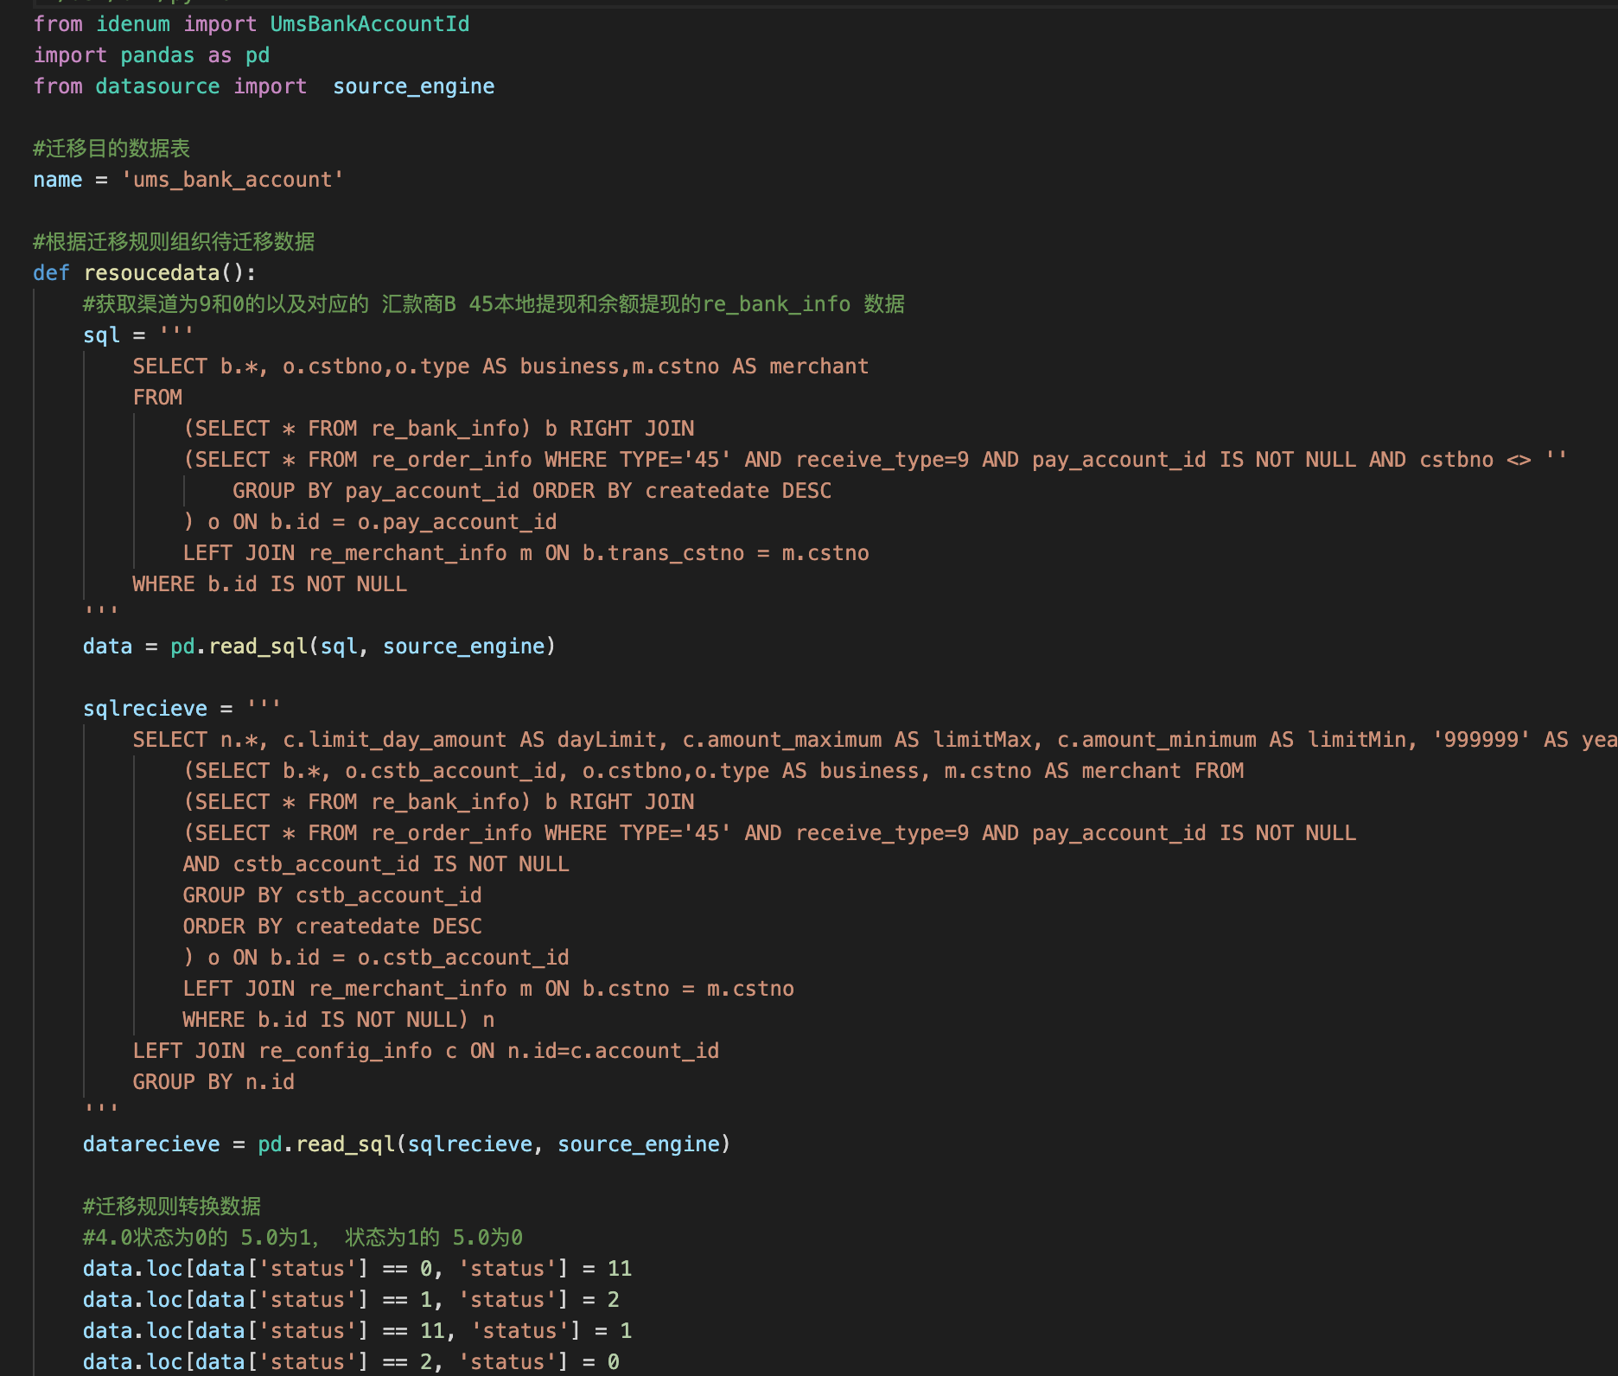Click 'o.cstb_account_id' in nested SELECT line
This screenshot has height=1376, width=1618.
tap(451, 771)
